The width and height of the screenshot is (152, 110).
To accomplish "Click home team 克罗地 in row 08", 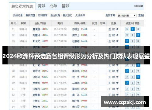I will tap(36, 71).
